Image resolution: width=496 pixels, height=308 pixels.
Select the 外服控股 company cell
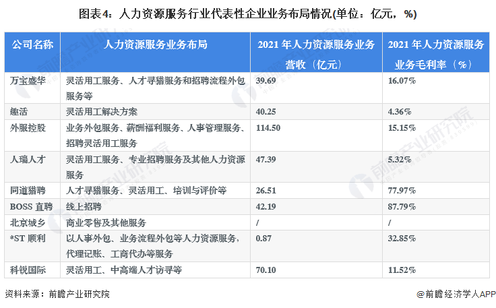coord(28,127)
